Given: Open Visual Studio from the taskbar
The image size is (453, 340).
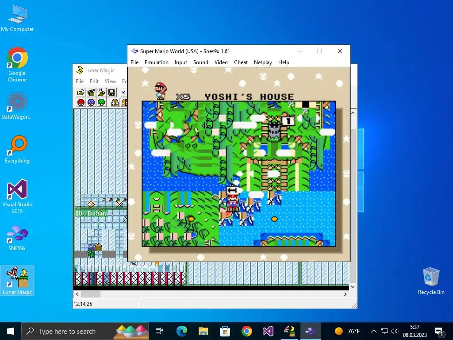Looking at the screenshot, I should (x=268, y=331).
